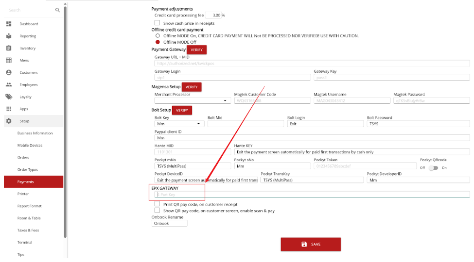The height and width of the screenshot is (262, 474).
Task: Click the Gateway URL + MID field
Action: 312,64
